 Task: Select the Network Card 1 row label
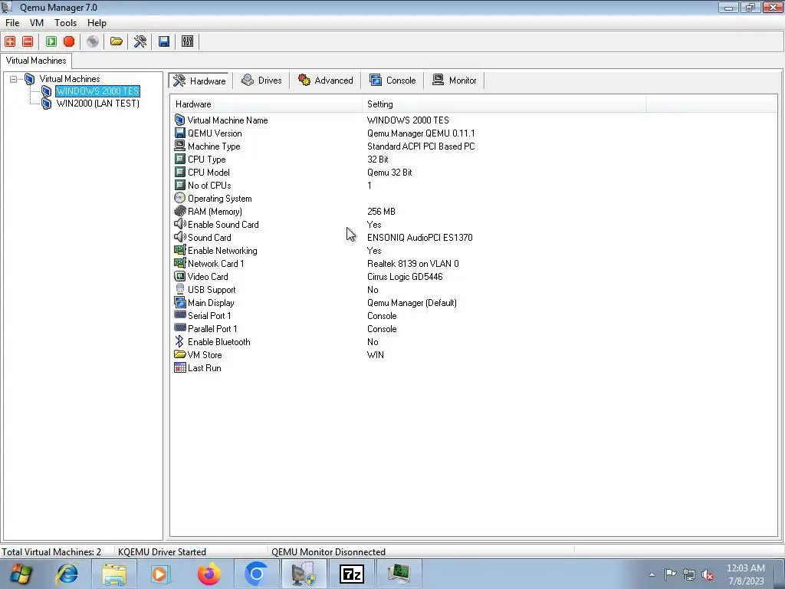[215, 264]
